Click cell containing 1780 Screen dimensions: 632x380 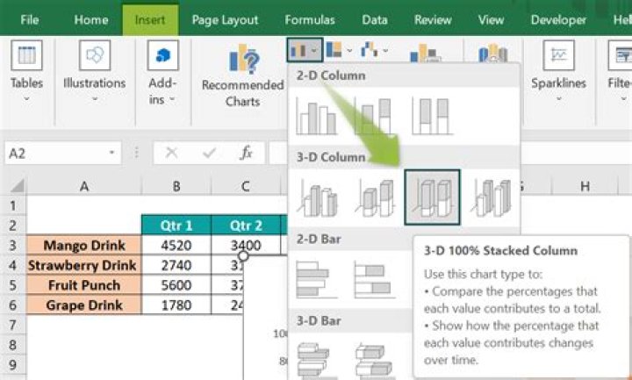pyautogui.click(x=176, y=305)
